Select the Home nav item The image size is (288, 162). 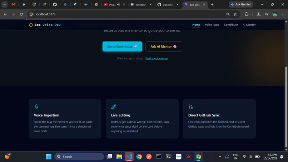196,25
